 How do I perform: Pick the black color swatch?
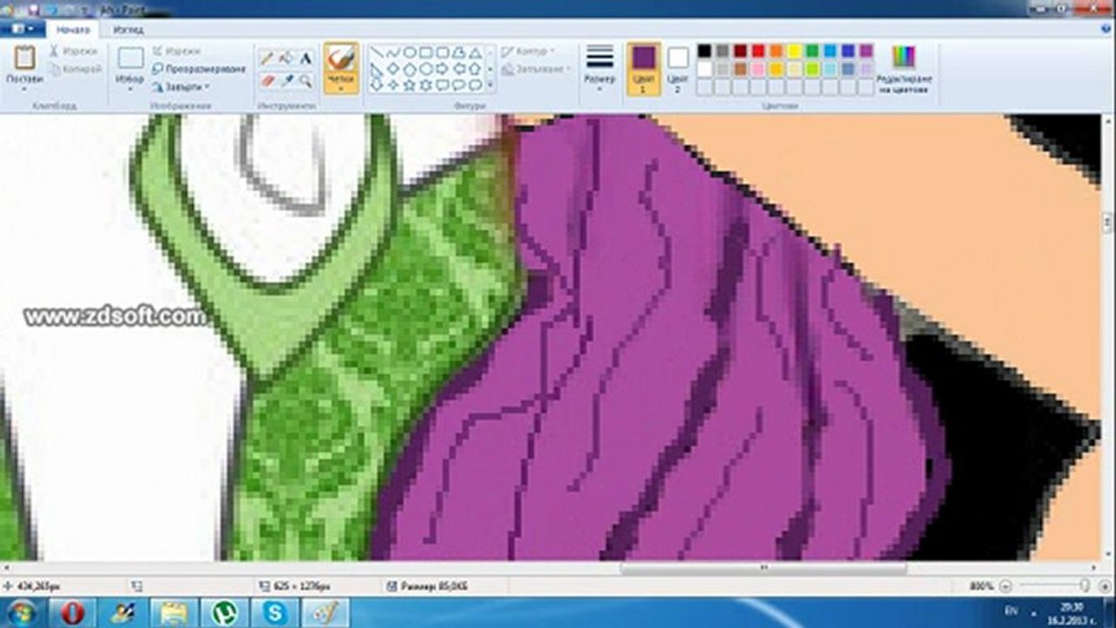(704, 51)
